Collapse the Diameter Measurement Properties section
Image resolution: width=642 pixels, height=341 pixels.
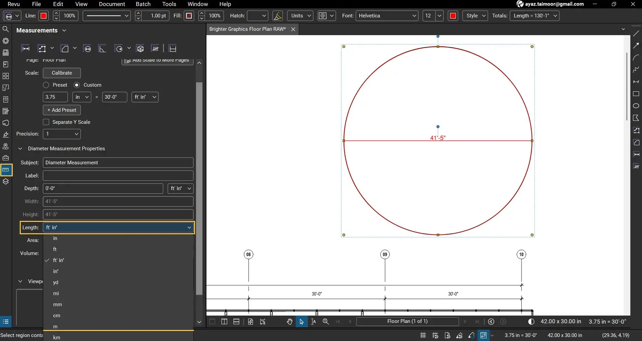[20, 149]
